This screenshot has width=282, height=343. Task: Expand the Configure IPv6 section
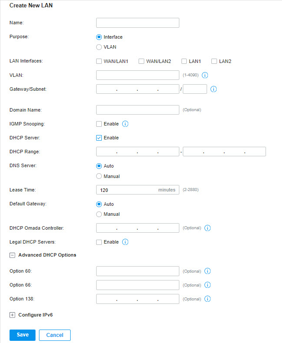[12, 315]
